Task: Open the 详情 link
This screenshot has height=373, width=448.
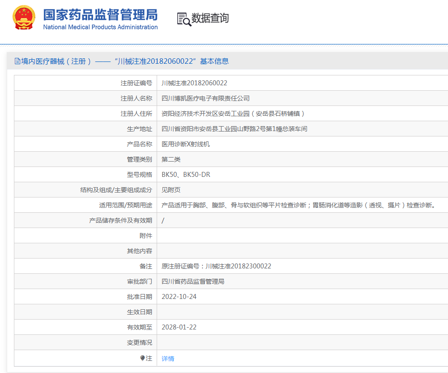Action: 168,359
